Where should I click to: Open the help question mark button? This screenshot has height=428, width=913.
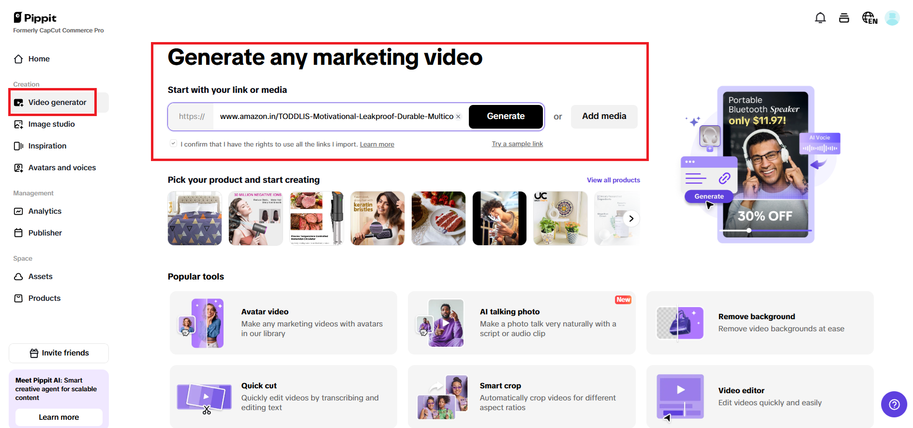point(894,404)
